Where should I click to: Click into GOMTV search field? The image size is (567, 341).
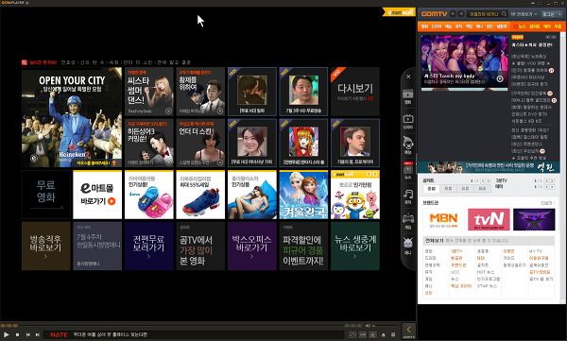483,14
